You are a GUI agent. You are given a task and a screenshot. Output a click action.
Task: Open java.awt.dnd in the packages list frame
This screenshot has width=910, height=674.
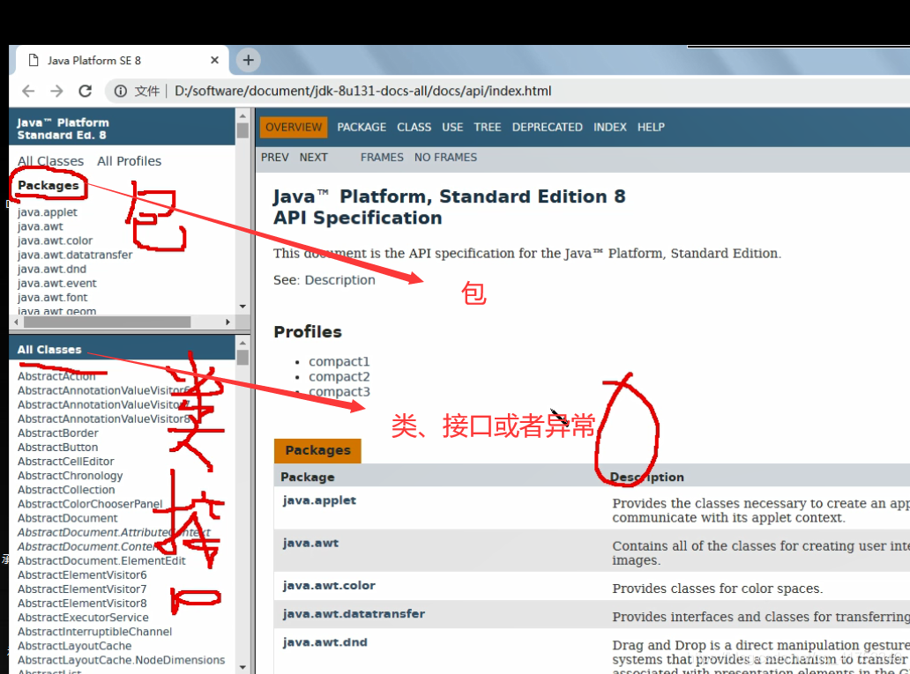[x=52, y=269]
